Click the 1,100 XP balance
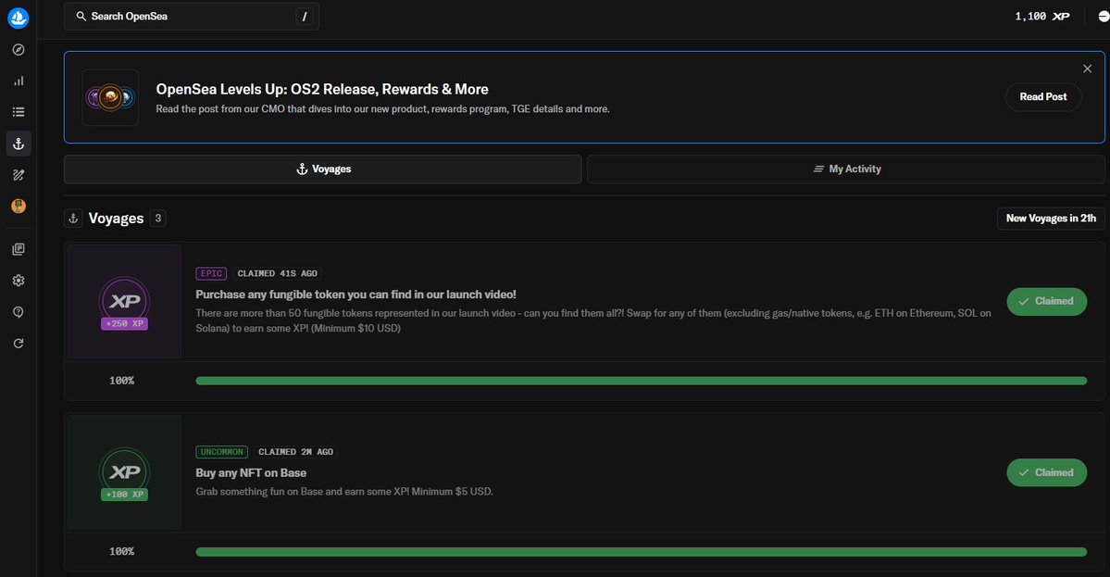 (x=1042, y=17)
